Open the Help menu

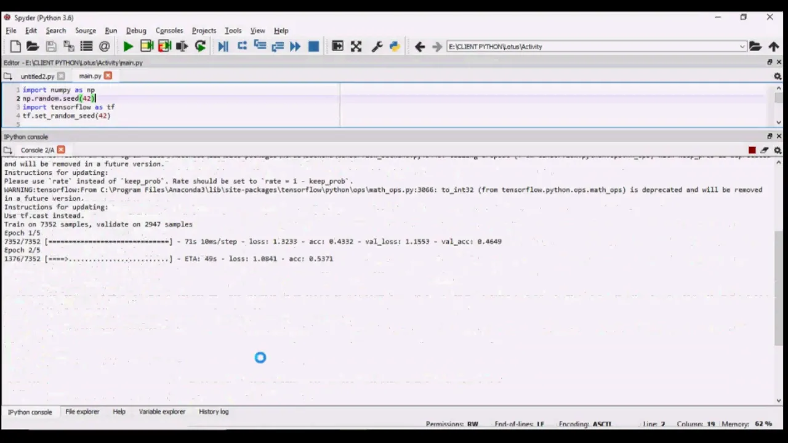coord(281,30)
